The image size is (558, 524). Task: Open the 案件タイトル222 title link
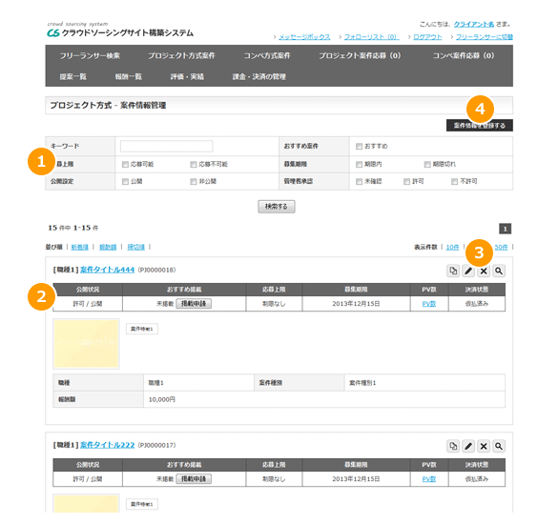pyautogui.click(x=107, y=445)
